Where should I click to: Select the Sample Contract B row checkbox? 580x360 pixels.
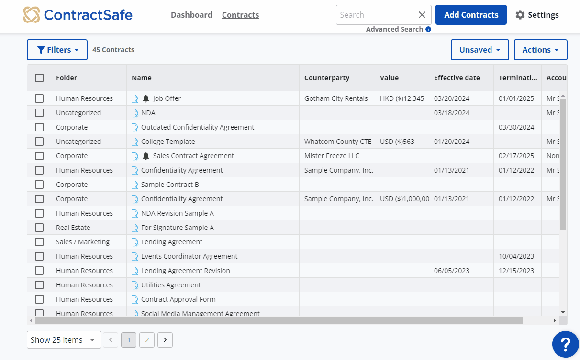39,185
